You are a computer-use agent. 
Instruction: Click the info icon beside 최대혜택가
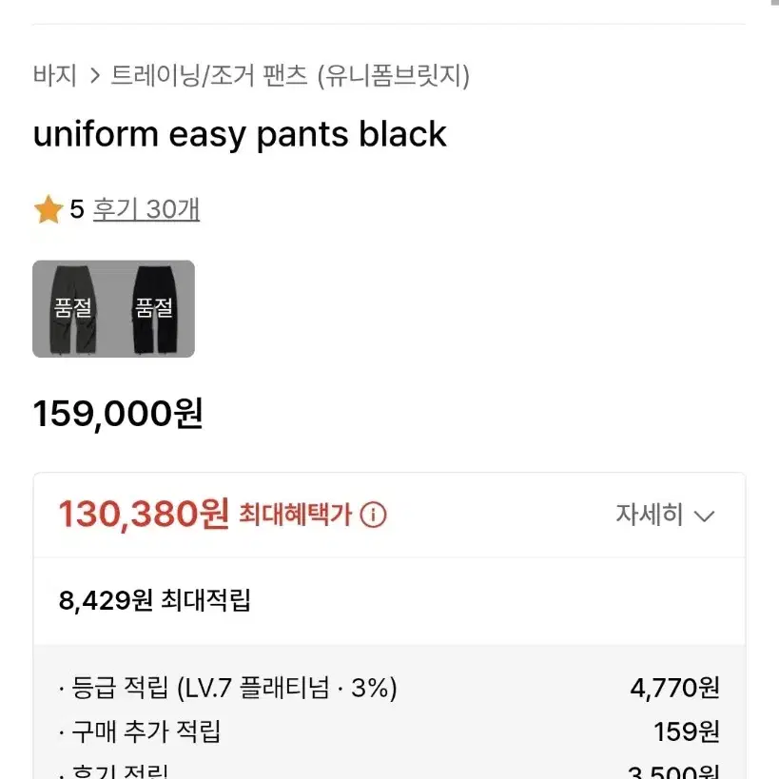point(373,515)
